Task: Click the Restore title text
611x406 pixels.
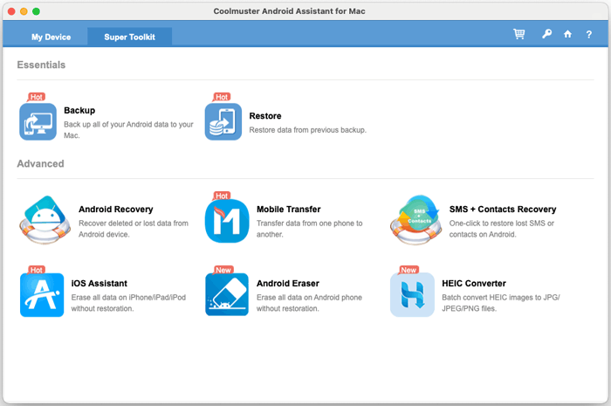Action: click(x=265, y=116)
